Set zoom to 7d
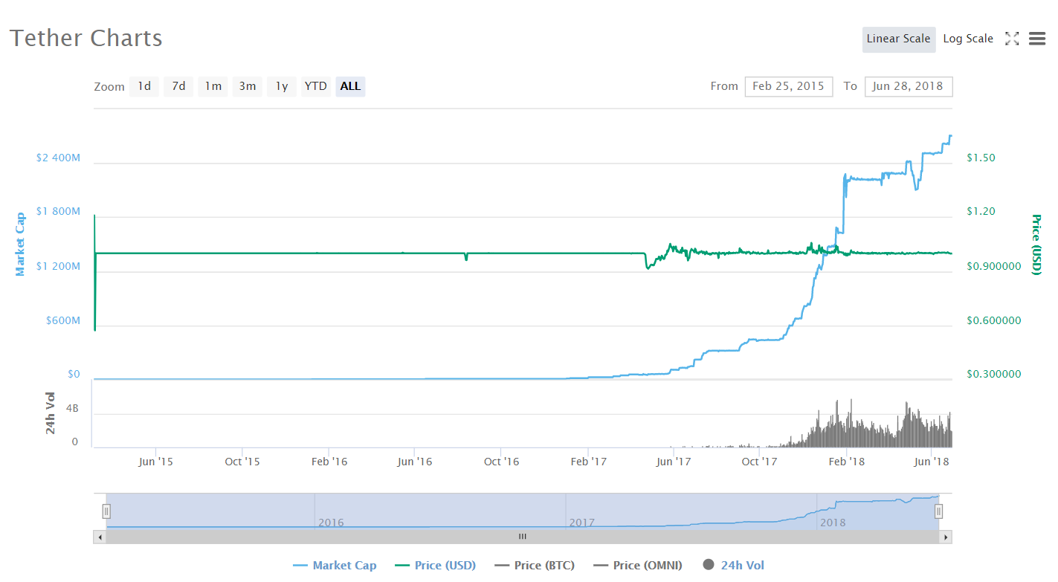Image resolution: width=1058 pixels, height=582 pixels. pyautogui.click(x=178, y=86)
